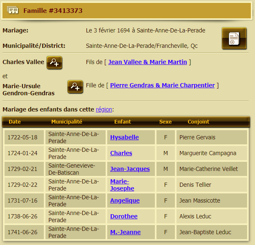Click municipality cell in Hysabelle row

(76, 137)
